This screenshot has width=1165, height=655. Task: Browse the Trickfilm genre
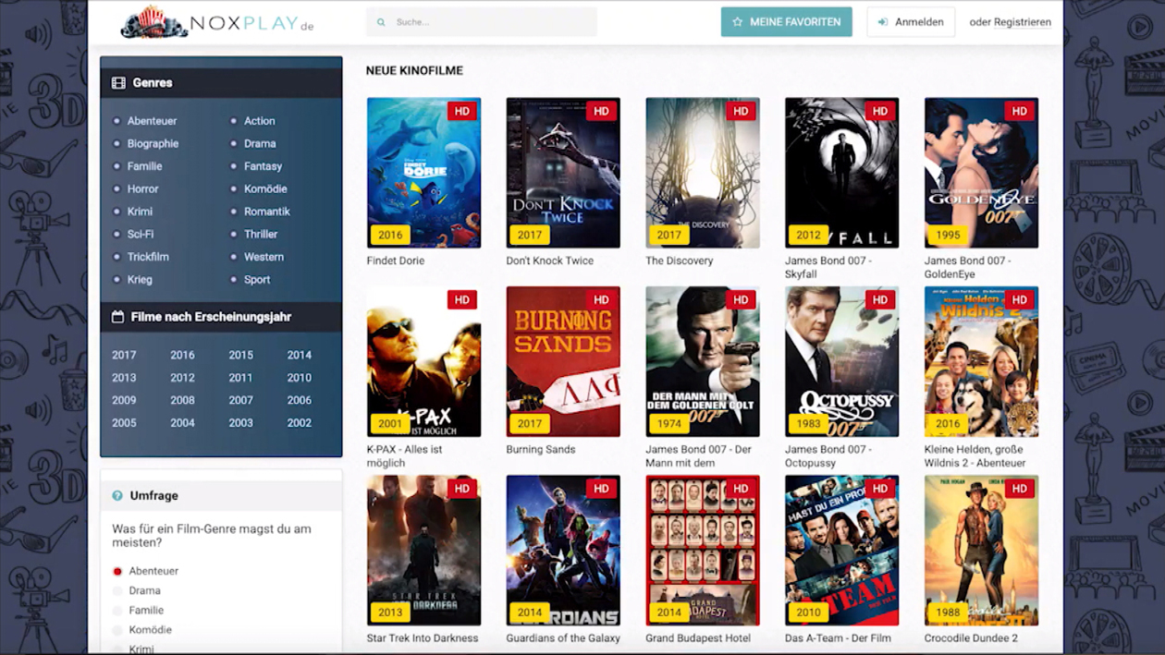pos(148,257)
